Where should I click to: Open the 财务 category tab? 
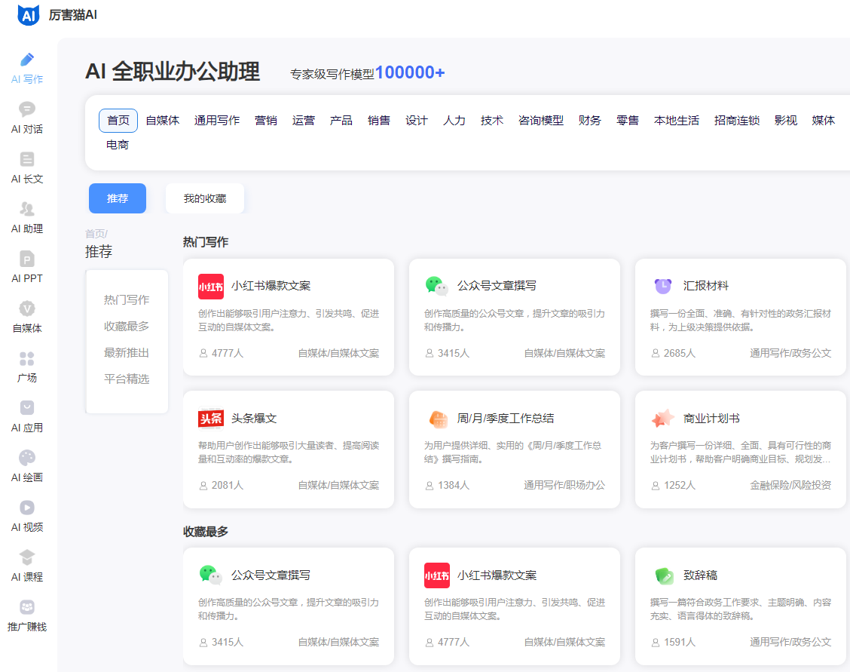click(x=589, y=120)
